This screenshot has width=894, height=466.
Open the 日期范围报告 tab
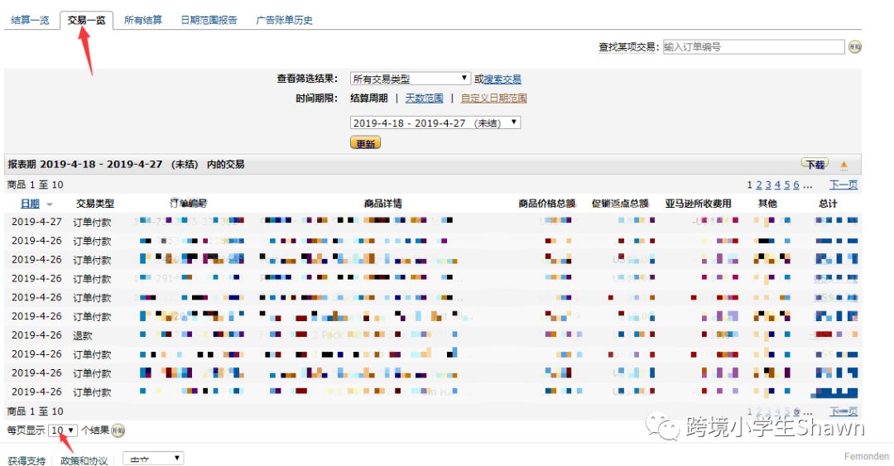[209, 20]
